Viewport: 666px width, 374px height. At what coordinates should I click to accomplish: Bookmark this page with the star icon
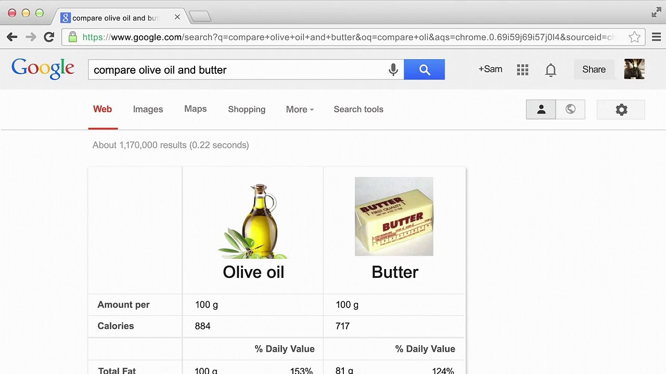coord(634,37)
